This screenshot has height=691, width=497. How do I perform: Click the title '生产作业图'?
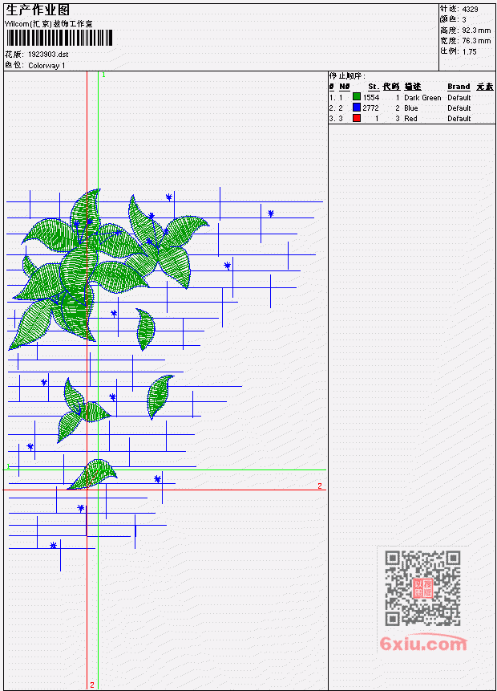coord(38,10)
